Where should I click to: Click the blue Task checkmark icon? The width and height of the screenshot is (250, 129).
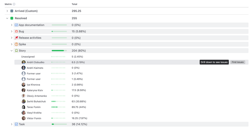click(16, 124)
